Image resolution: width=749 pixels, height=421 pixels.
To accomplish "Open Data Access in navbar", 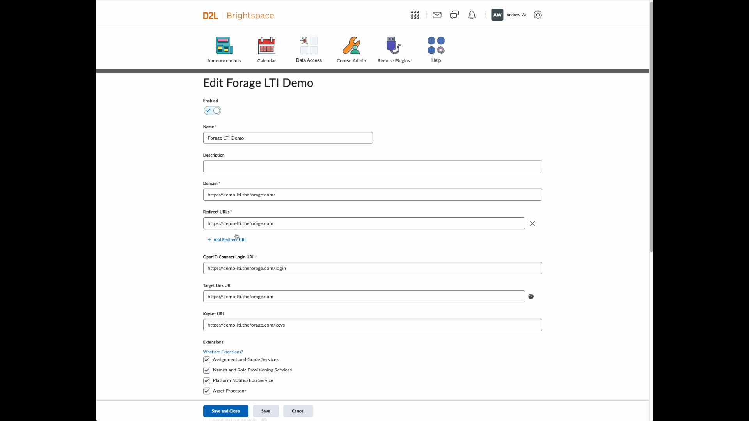I will (309, 50).
